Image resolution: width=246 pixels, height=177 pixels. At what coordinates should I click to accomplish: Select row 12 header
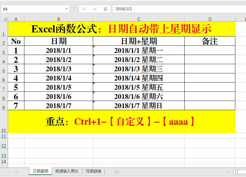[4, 144]
